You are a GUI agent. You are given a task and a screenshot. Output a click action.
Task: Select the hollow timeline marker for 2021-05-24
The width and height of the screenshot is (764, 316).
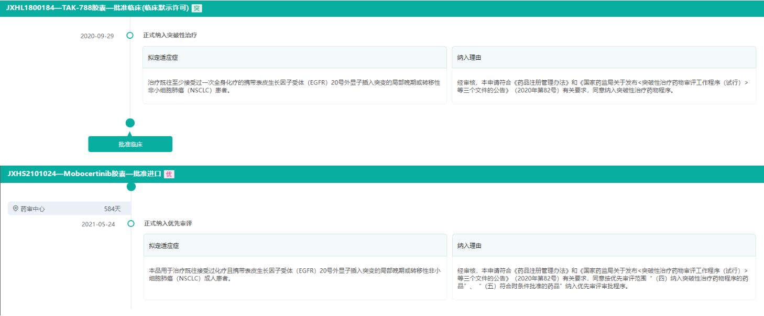tap(131, 224)
